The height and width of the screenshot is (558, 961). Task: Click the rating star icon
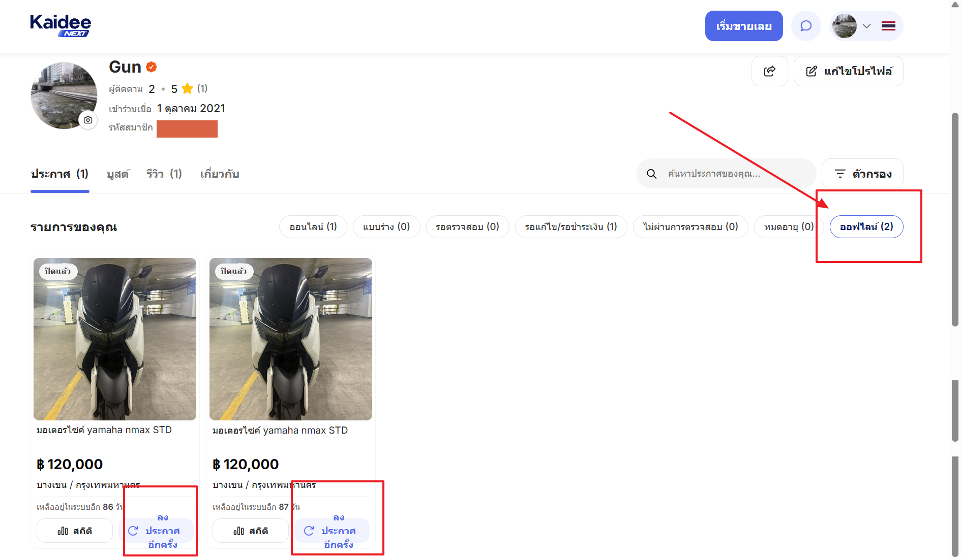[187, 89]
